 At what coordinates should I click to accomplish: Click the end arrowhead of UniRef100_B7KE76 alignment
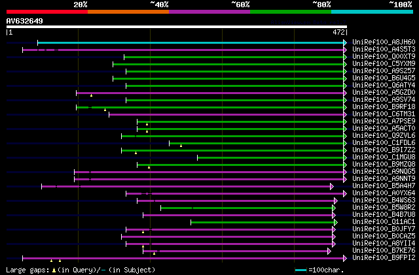[329, 251]
